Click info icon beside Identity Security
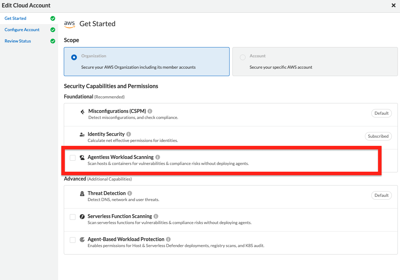 (129, 134)
